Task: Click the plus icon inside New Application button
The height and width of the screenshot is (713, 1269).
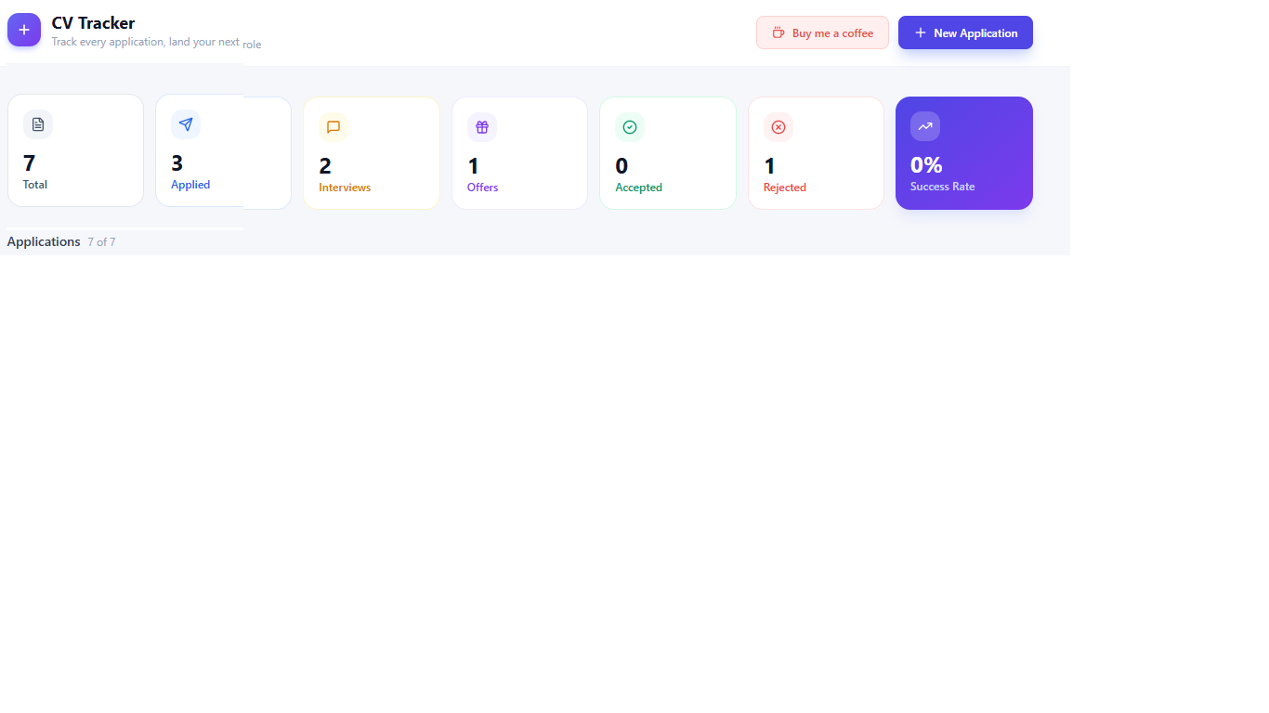Action: [919, 32]
